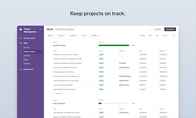Click the Add task button in the header
The image size is (196, 118).
click(x=158, y=29)
